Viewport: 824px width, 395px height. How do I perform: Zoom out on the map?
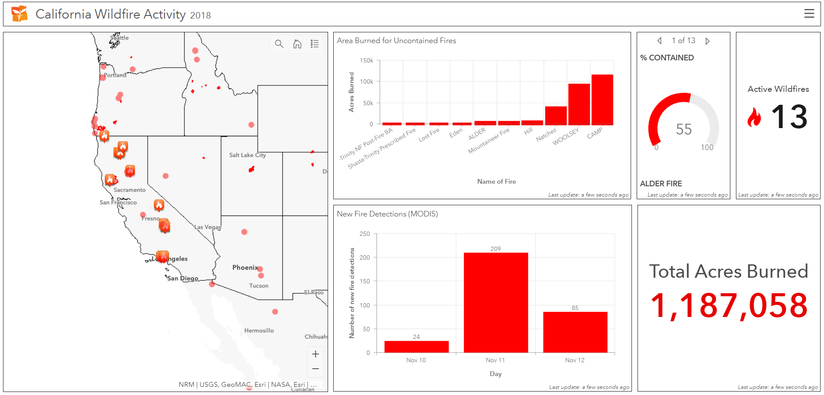click(x=316, y=369)
